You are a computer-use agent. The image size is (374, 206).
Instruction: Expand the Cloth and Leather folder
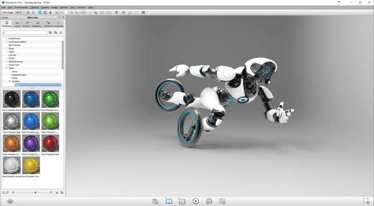[x=7, y=42]
